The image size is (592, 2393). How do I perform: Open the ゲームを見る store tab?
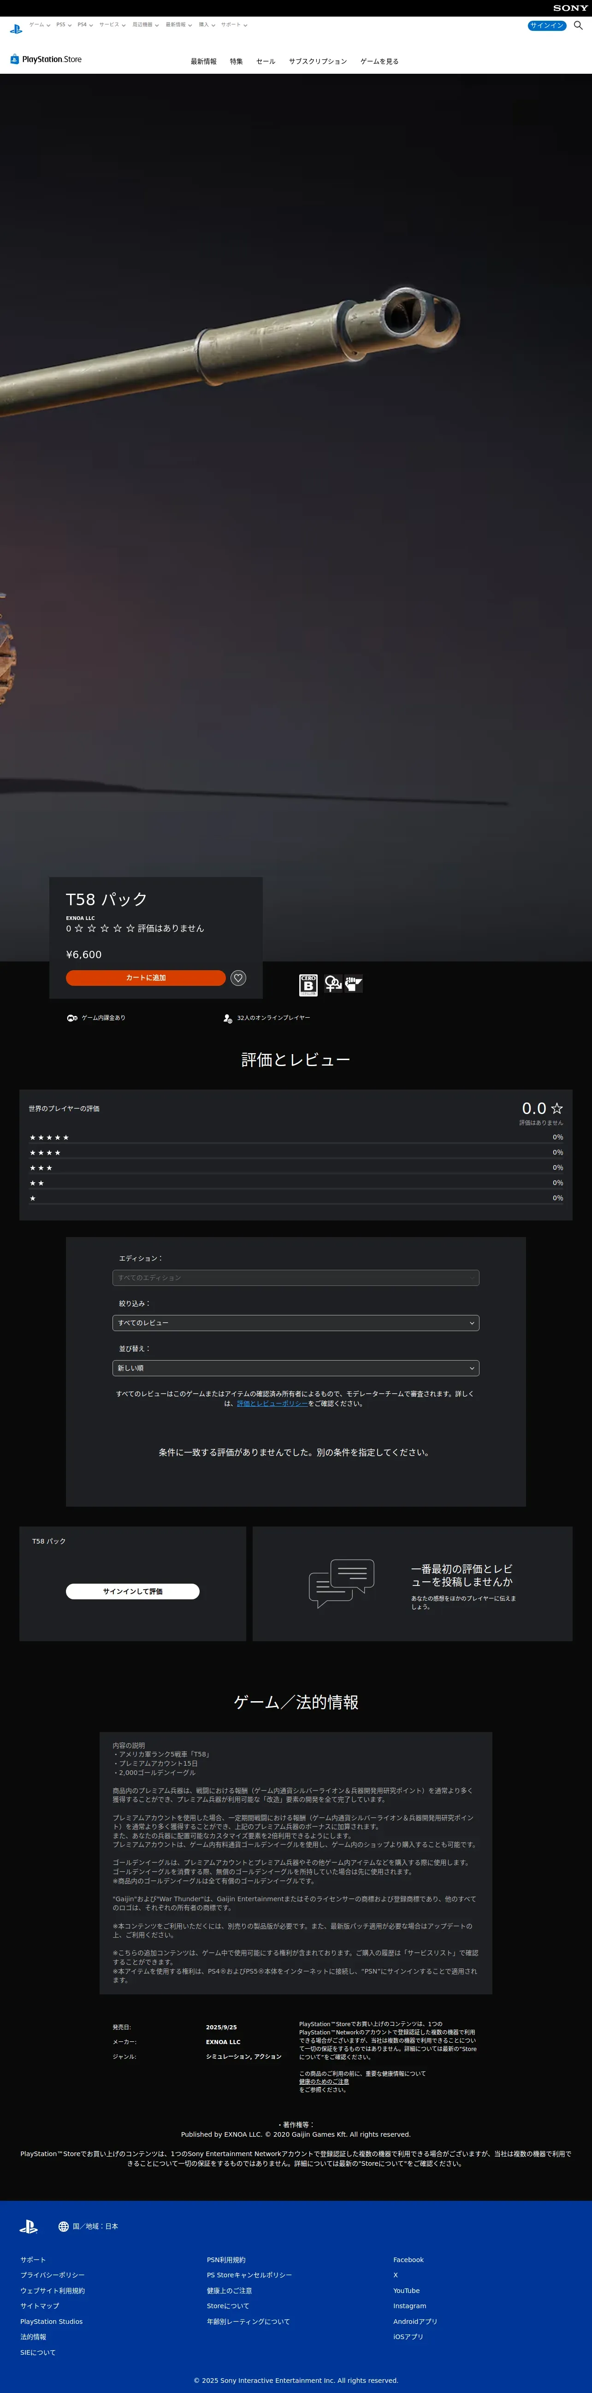pos(379,61)
